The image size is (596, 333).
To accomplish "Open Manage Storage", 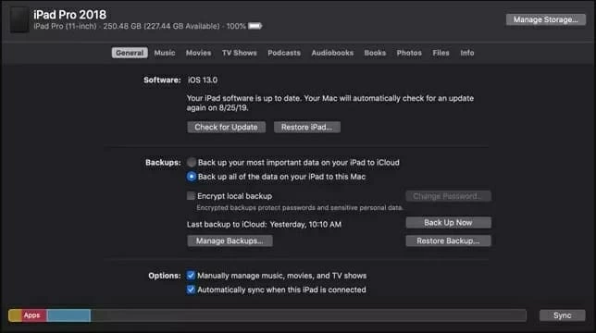I will point(545,19).
